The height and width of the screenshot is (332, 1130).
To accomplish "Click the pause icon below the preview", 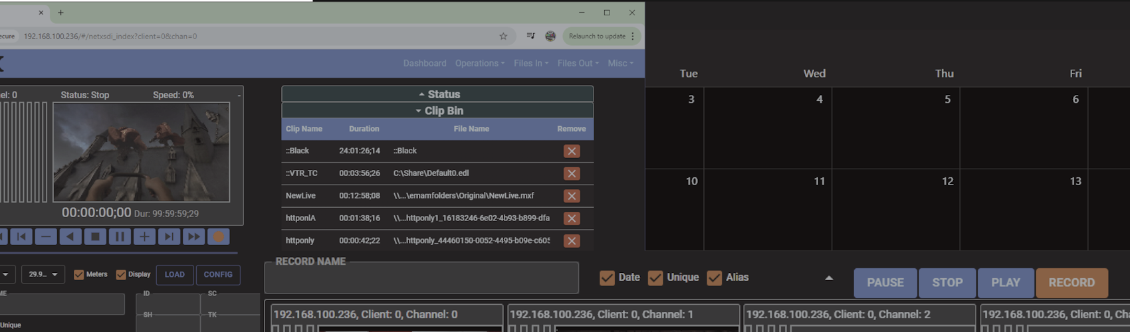I will point(120,236).
